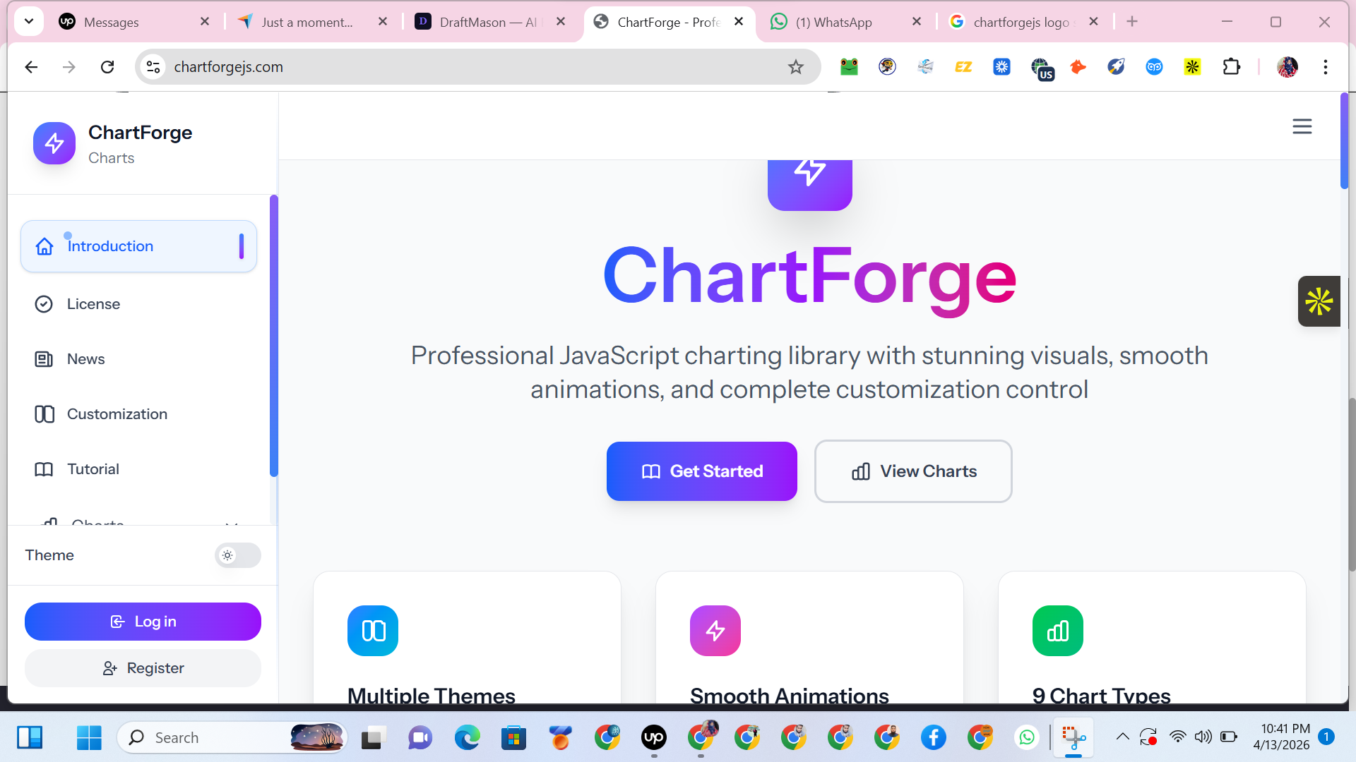Viewport: 1356px width, 762px height.
Task: Click the green 9 Chart Types icon
Action: pyautogui.click(x=1057, y=630)
